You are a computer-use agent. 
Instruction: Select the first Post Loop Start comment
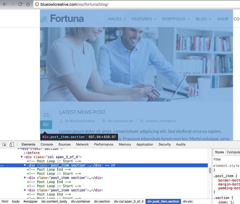(x=54, y=161)
